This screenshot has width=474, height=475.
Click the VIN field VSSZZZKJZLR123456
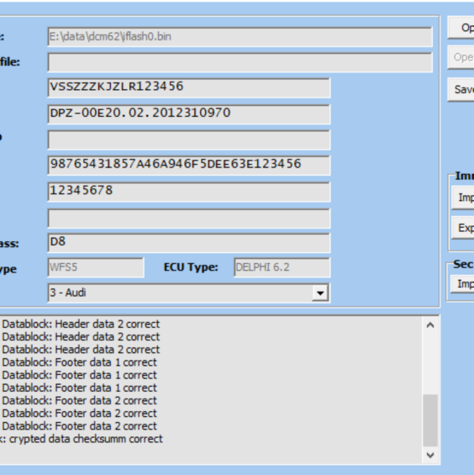[189, 87]
